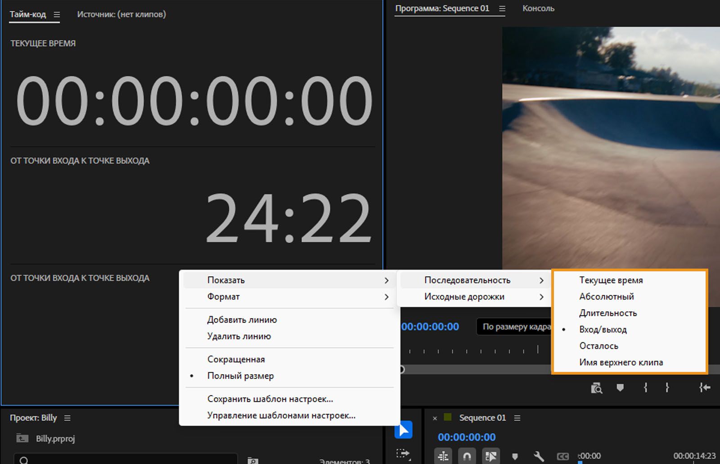Toggle the CC captions track button
The width and height of the screenshot is (720, 464).
pos(562,456)
